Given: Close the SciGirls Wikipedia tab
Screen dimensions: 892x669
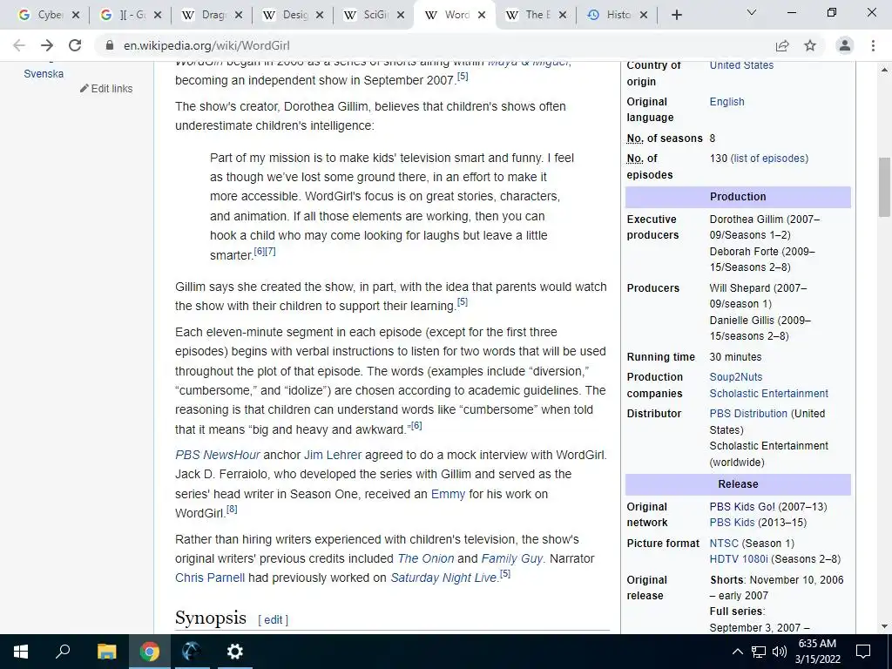Looking at the screenshot, I should coord(401,16).
